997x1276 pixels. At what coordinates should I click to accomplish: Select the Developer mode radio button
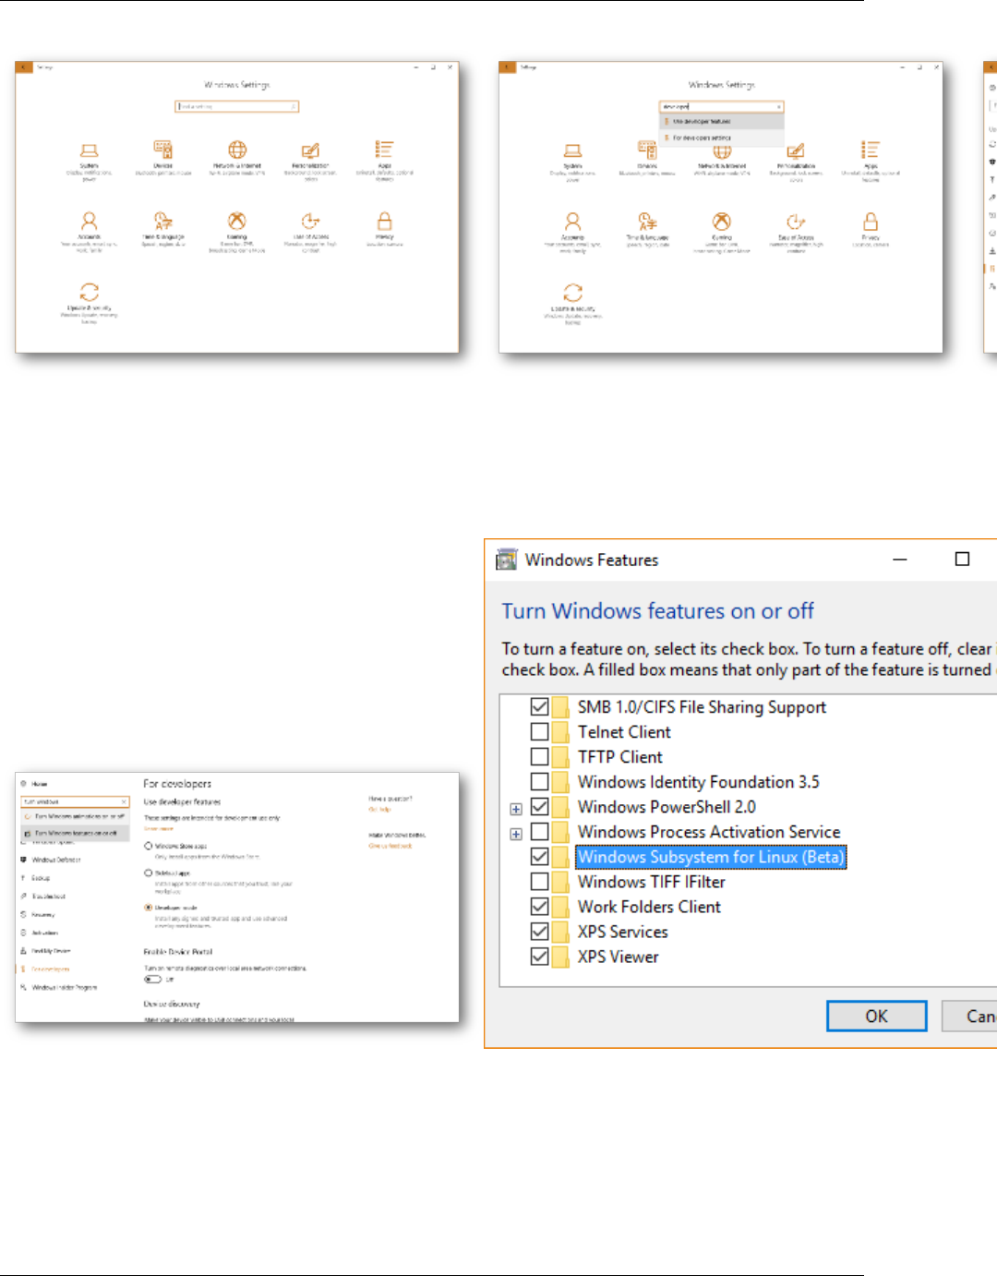point(148,908)
